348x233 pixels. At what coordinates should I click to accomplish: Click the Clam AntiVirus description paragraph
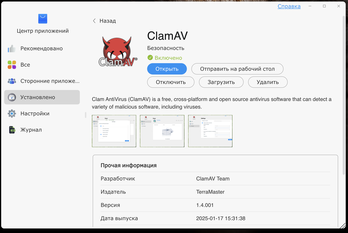click(x=211, y=103)
